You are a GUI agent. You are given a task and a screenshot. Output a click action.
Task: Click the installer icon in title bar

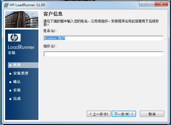(x=6, y=5)
